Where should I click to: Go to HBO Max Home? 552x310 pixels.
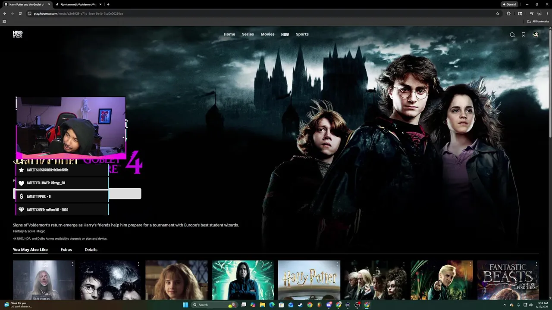tap(229, 34)
